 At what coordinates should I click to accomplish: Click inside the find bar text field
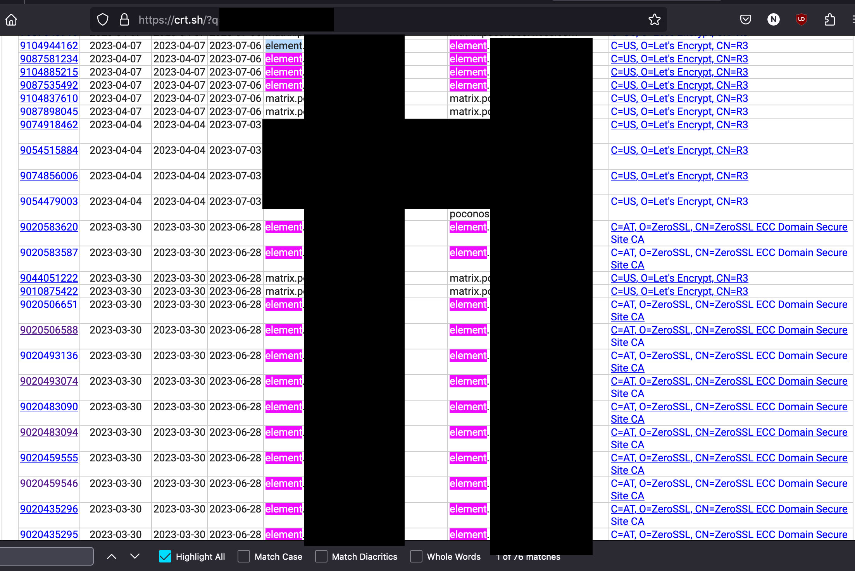coord(47,556)
